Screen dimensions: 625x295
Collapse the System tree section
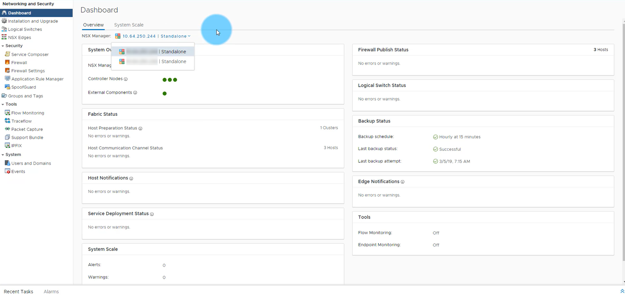[3, 155]
